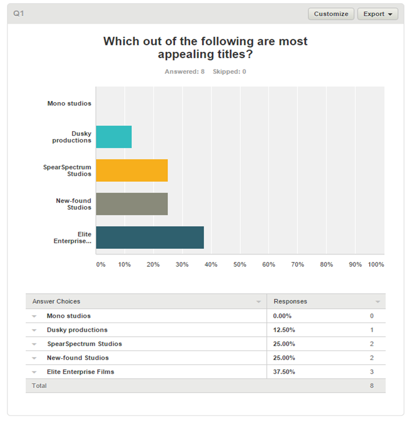Click the Answer Choices column header

coord(56,302)
